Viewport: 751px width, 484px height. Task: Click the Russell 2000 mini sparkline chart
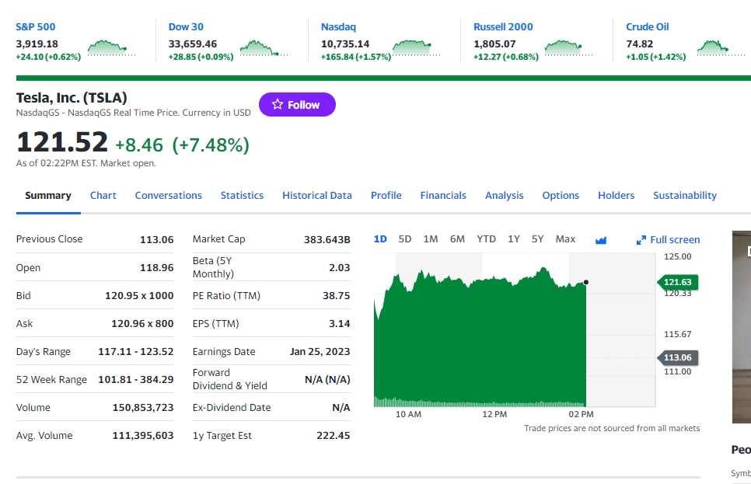(x=568, y=48)
